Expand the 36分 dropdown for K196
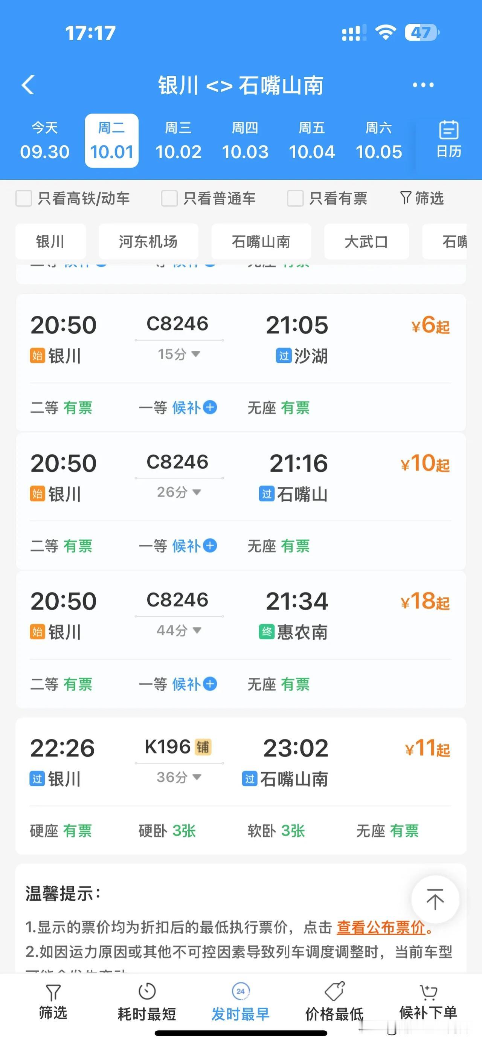 point(179,777)
